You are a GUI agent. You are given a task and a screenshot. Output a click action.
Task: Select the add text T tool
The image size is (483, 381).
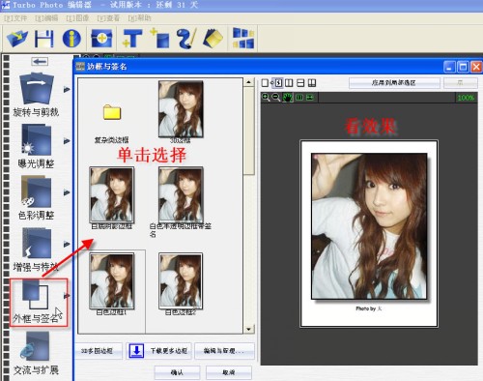tap(131, 39)
